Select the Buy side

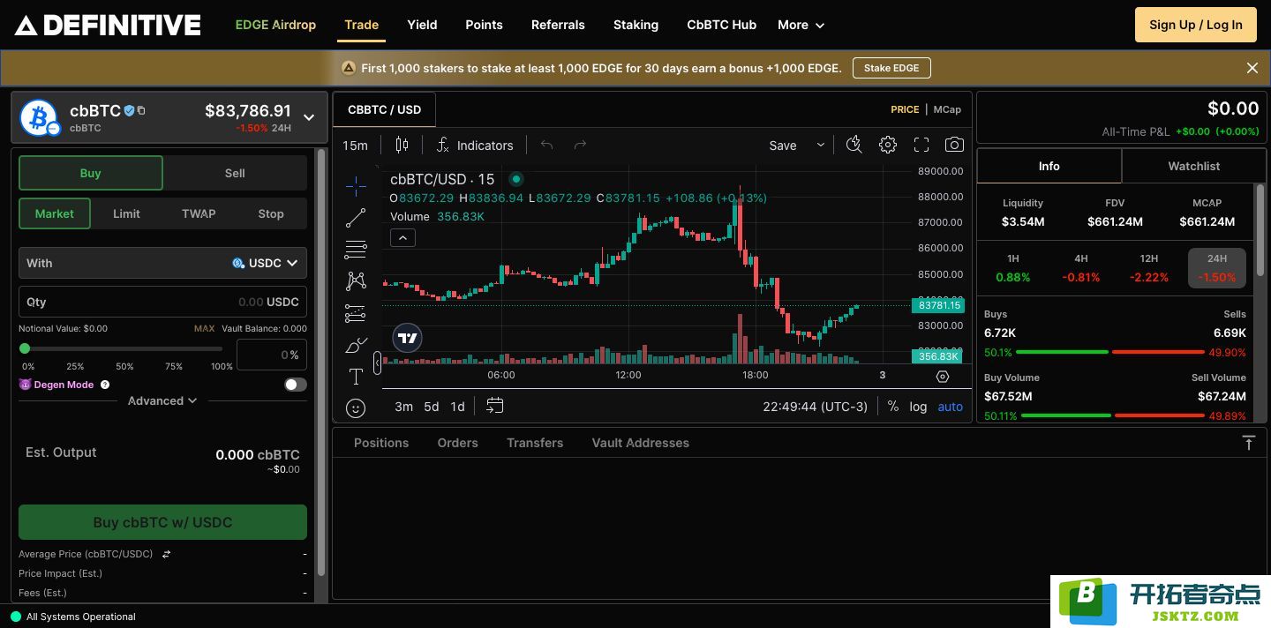(x=91, y=173)
